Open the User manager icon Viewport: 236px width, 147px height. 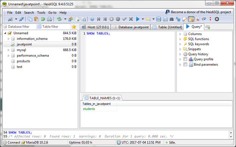pos(70,19)
